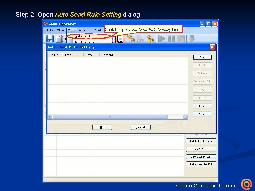The width and height of the screenshot is (255, 191).
Task: Click the rule list left scroll arrow
Action: [x=50, y=117]
